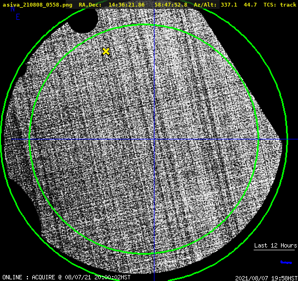Click the right ascension value 14:36:21.86
298x281 pixels.
pos(127,5)
